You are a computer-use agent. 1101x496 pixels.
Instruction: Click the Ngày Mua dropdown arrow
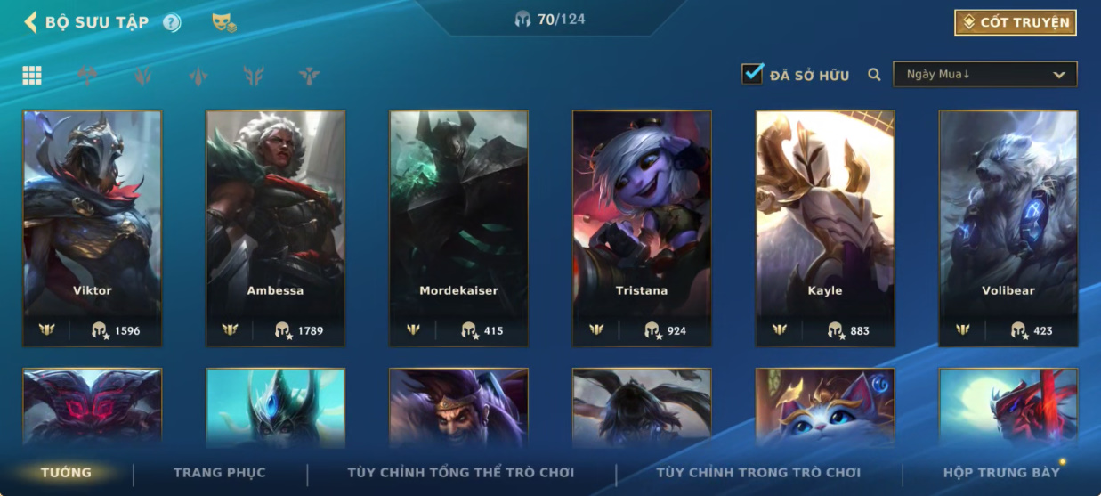point(1059,75)
